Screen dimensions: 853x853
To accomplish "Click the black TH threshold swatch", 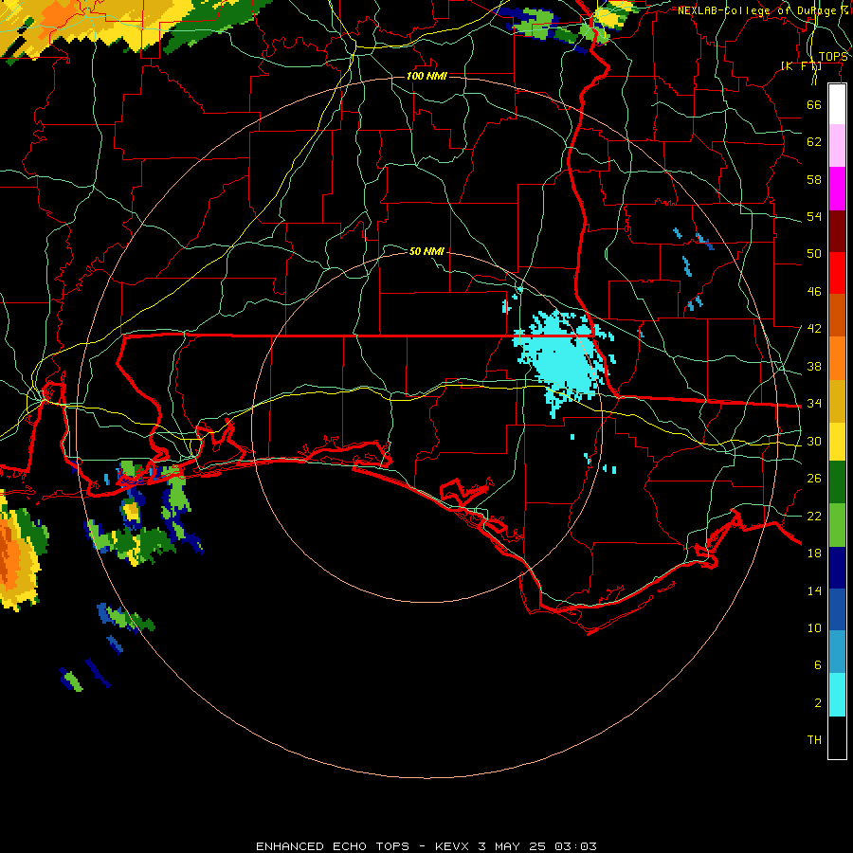I will [x=837, y=737].
